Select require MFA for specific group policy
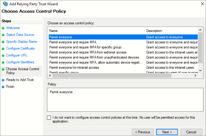Image resolution: width=206 pixels, height=136 pixels. pos(123,47)
